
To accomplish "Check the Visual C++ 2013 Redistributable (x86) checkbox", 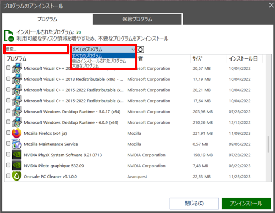I will 8,79.
